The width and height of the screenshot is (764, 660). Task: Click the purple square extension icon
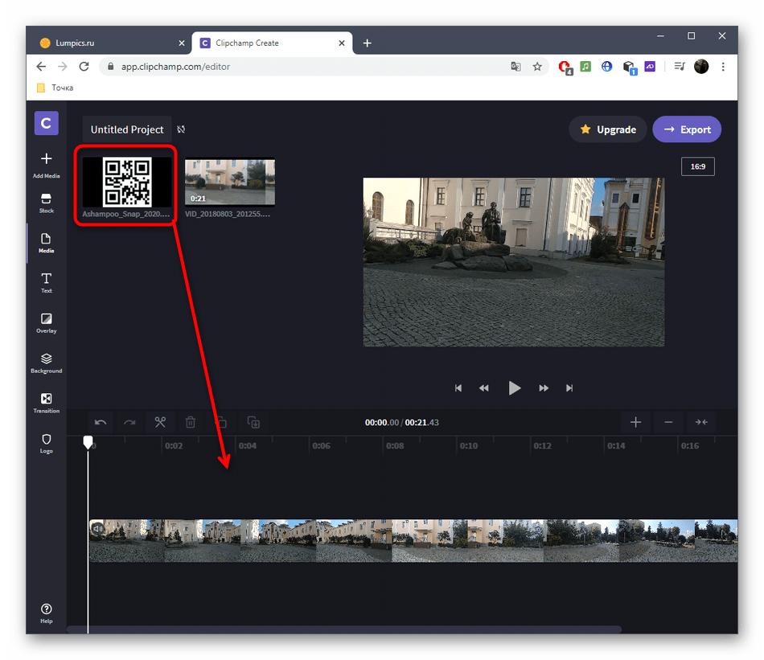tap(650, 66)
